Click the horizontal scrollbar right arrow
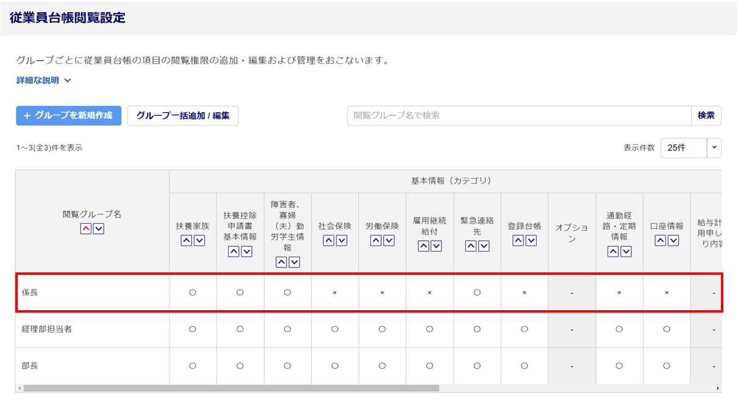The height and width of the screenshot is (401, 738). point(718,388)
